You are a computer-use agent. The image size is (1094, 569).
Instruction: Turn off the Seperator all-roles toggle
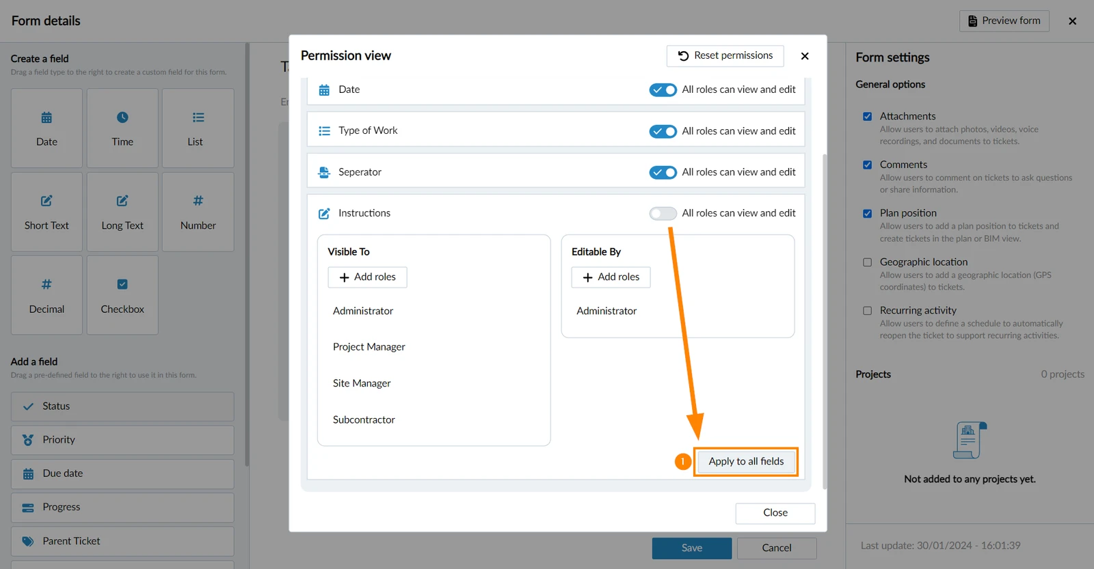663,172
